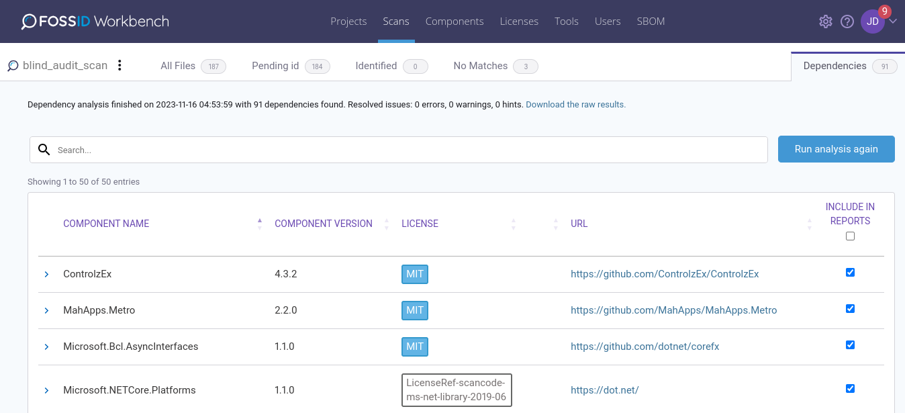Download the raw results link
This screenshot has height=413, width=905.
575,105
